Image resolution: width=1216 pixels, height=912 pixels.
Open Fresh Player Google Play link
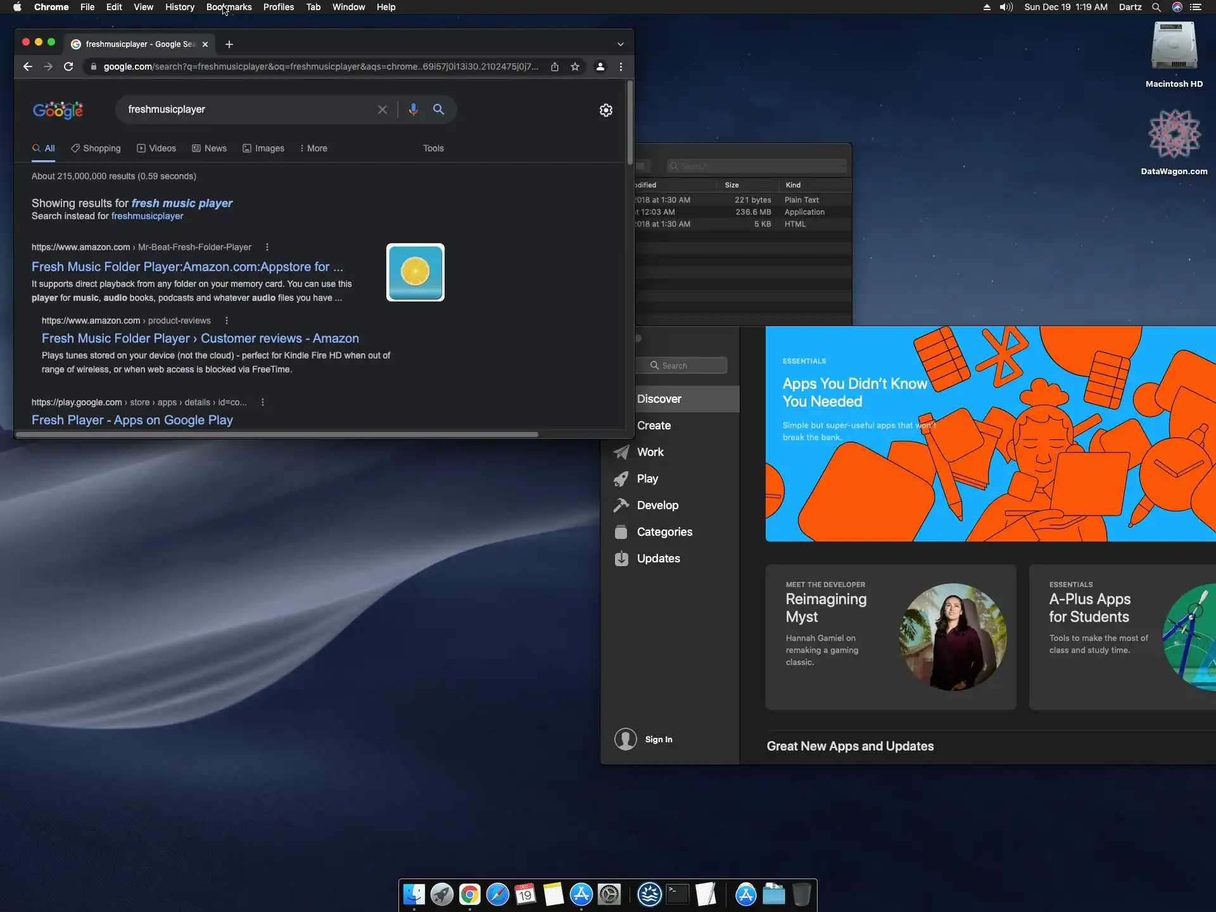[132, 420]
